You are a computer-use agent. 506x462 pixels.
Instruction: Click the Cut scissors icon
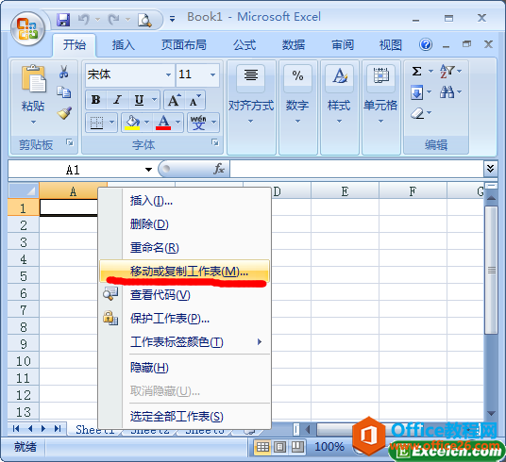(x=63, y=72)
